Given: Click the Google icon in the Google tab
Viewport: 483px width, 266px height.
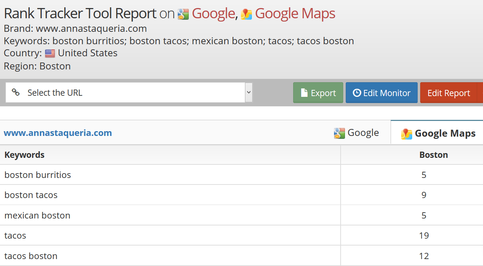Looking at the screenshot, I should 339,133.
